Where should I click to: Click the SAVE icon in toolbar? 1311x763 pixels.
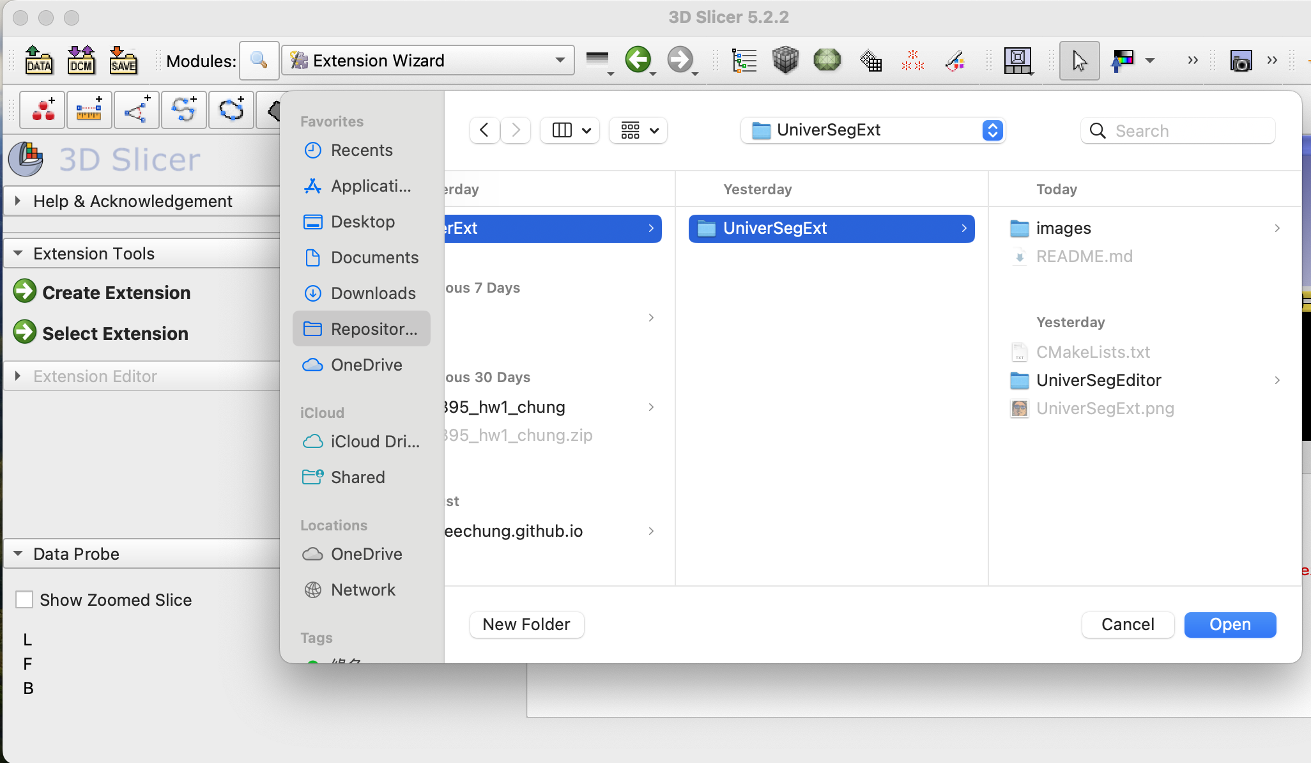pos(123,61)
